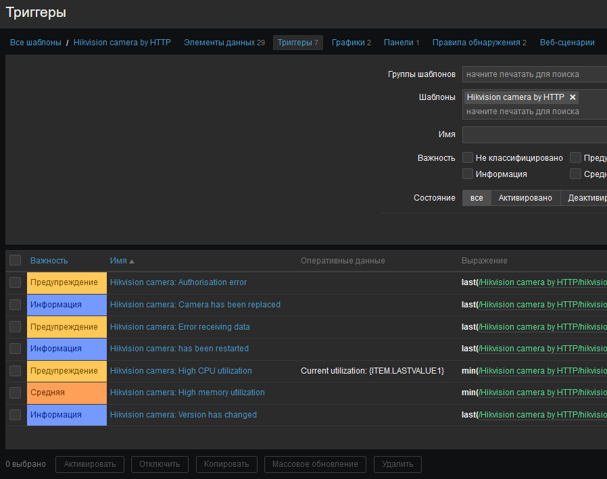Image resolution: width=607 pixels, height=479 pixels.
Task: Select the checkbox for the High memory utilization row
Action: [16, 393]
